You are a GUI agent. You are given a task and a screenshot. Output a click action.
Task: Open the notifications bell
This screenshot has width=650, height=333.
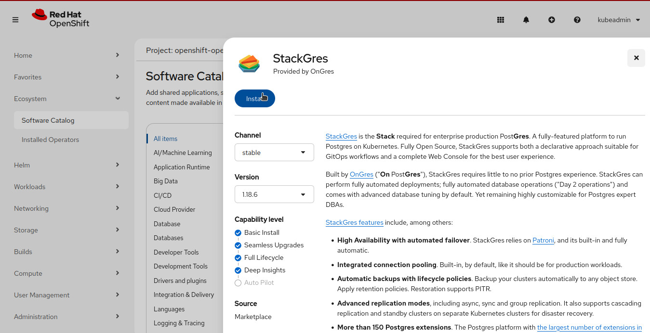[526, 20]
